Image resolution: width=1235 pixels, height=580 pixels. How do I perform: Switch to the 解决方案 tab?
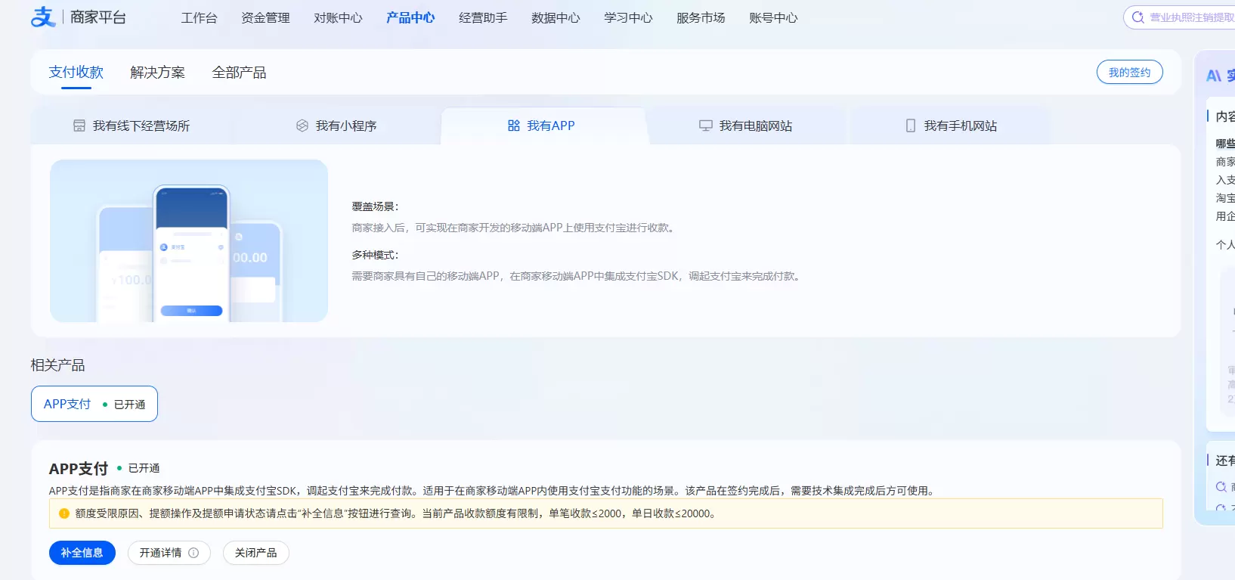(x=157, y=73)
